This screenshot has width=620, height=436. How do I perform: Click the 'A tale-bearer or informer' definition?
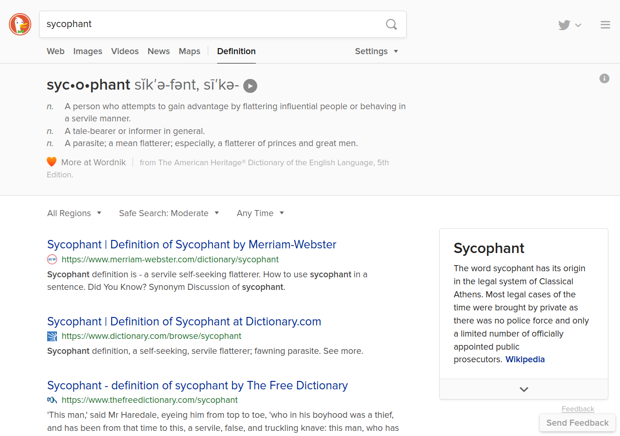tap(135, 131)
